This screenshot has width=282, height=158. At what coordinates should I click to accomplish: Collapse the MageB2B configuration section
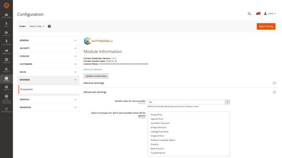point(48,80)
